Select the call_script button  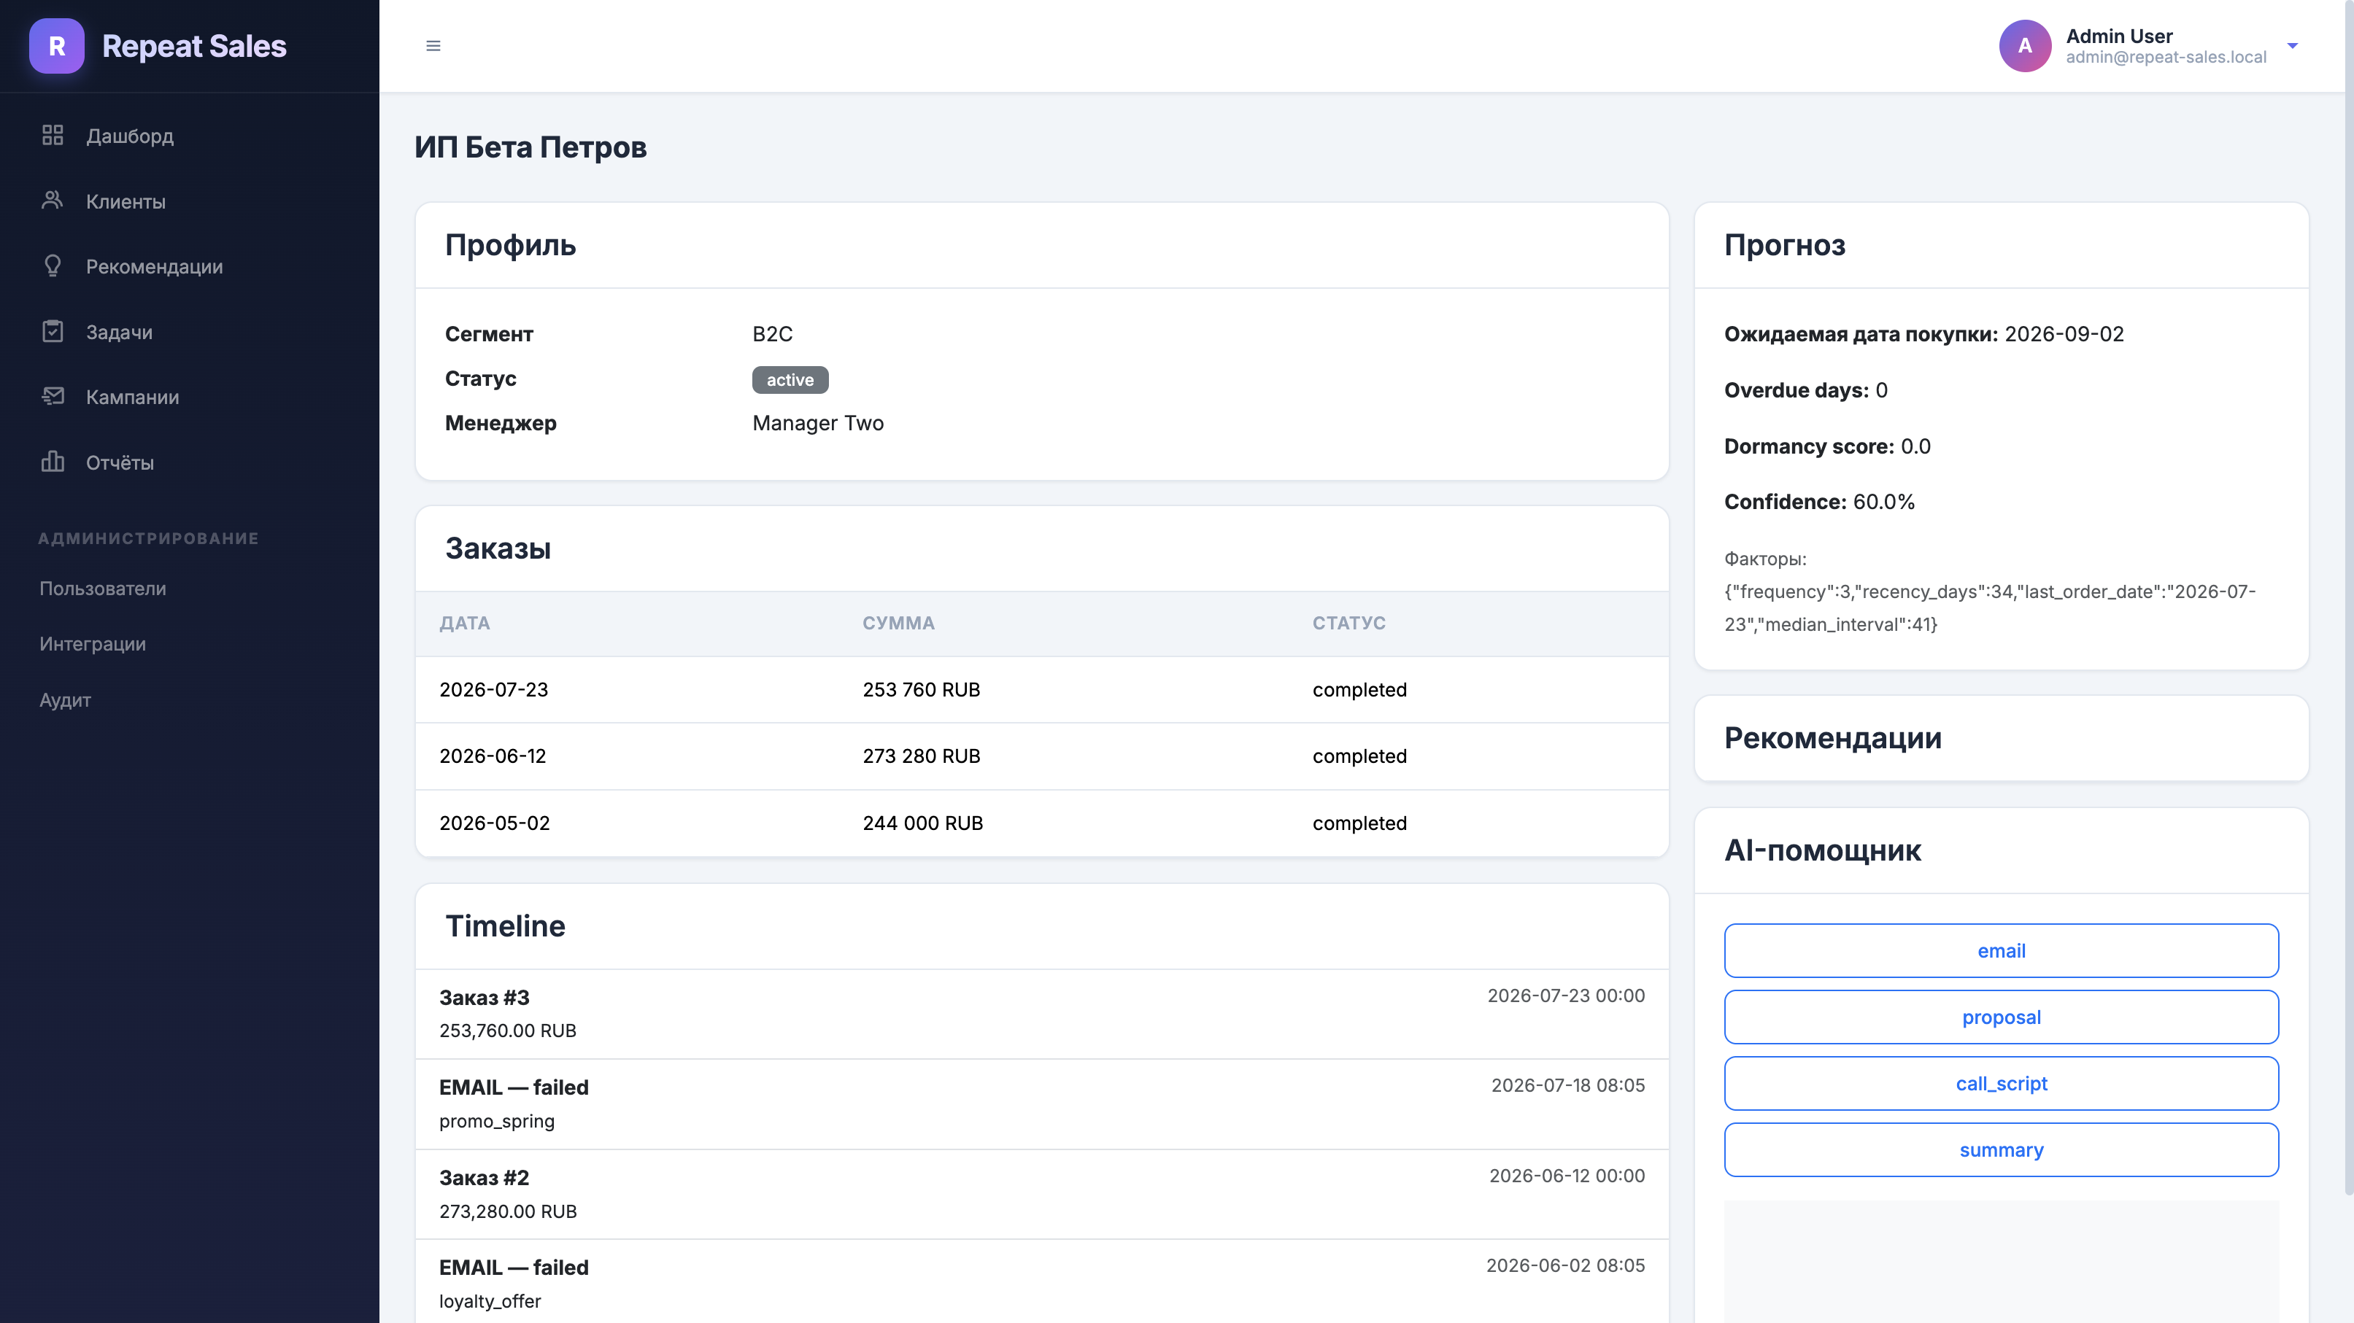(x=2002, y=1084)
